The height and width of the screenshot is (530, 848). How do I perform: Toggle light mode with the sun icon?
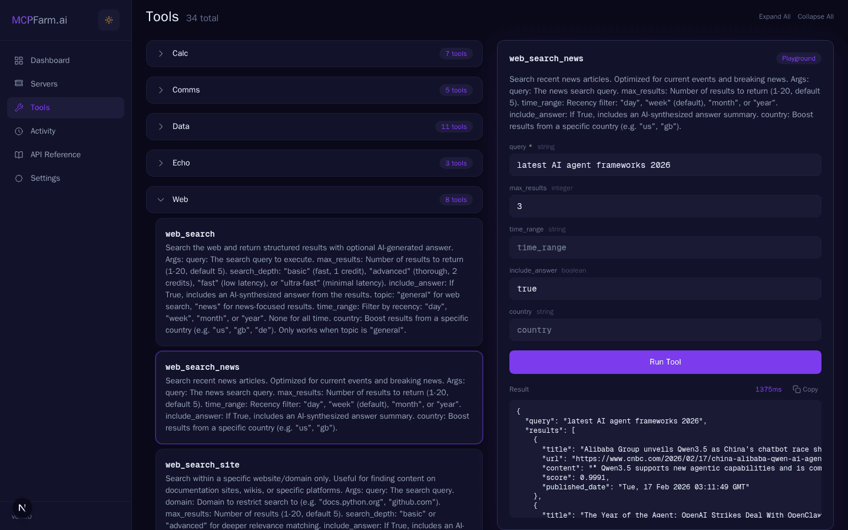pyautogui.click(x=108, y=19)
